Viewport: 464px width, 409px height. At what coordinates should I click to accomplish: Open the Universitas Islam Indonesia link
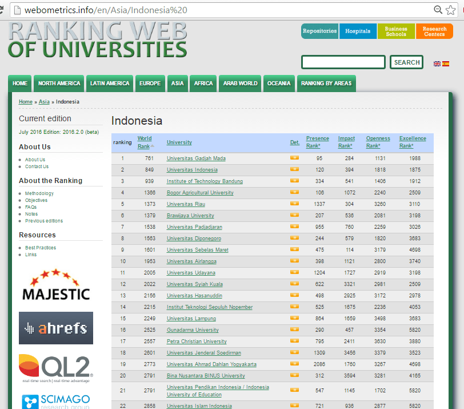(x=199, y=406)
